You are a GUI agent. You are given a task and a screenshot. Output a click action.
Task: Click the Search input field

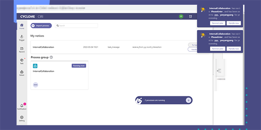coord(77,26)
